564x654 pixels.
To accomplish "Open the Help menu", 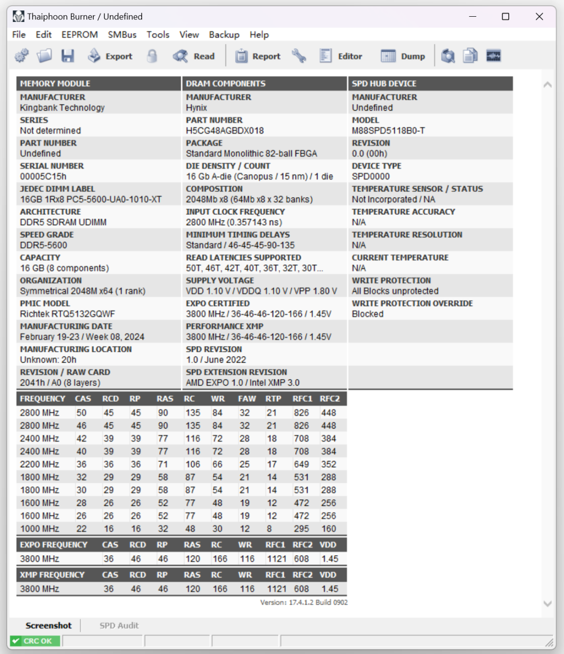I will (259, 35).
